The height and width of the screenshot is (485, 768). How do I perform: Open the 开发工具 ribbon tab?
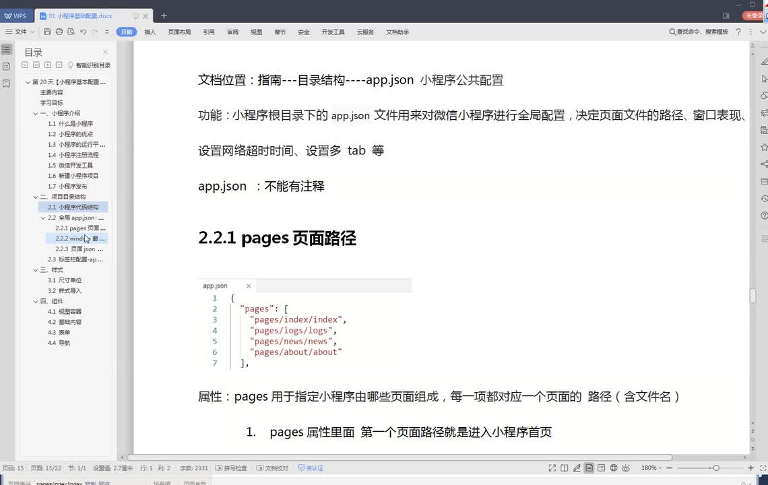[333, 32]
